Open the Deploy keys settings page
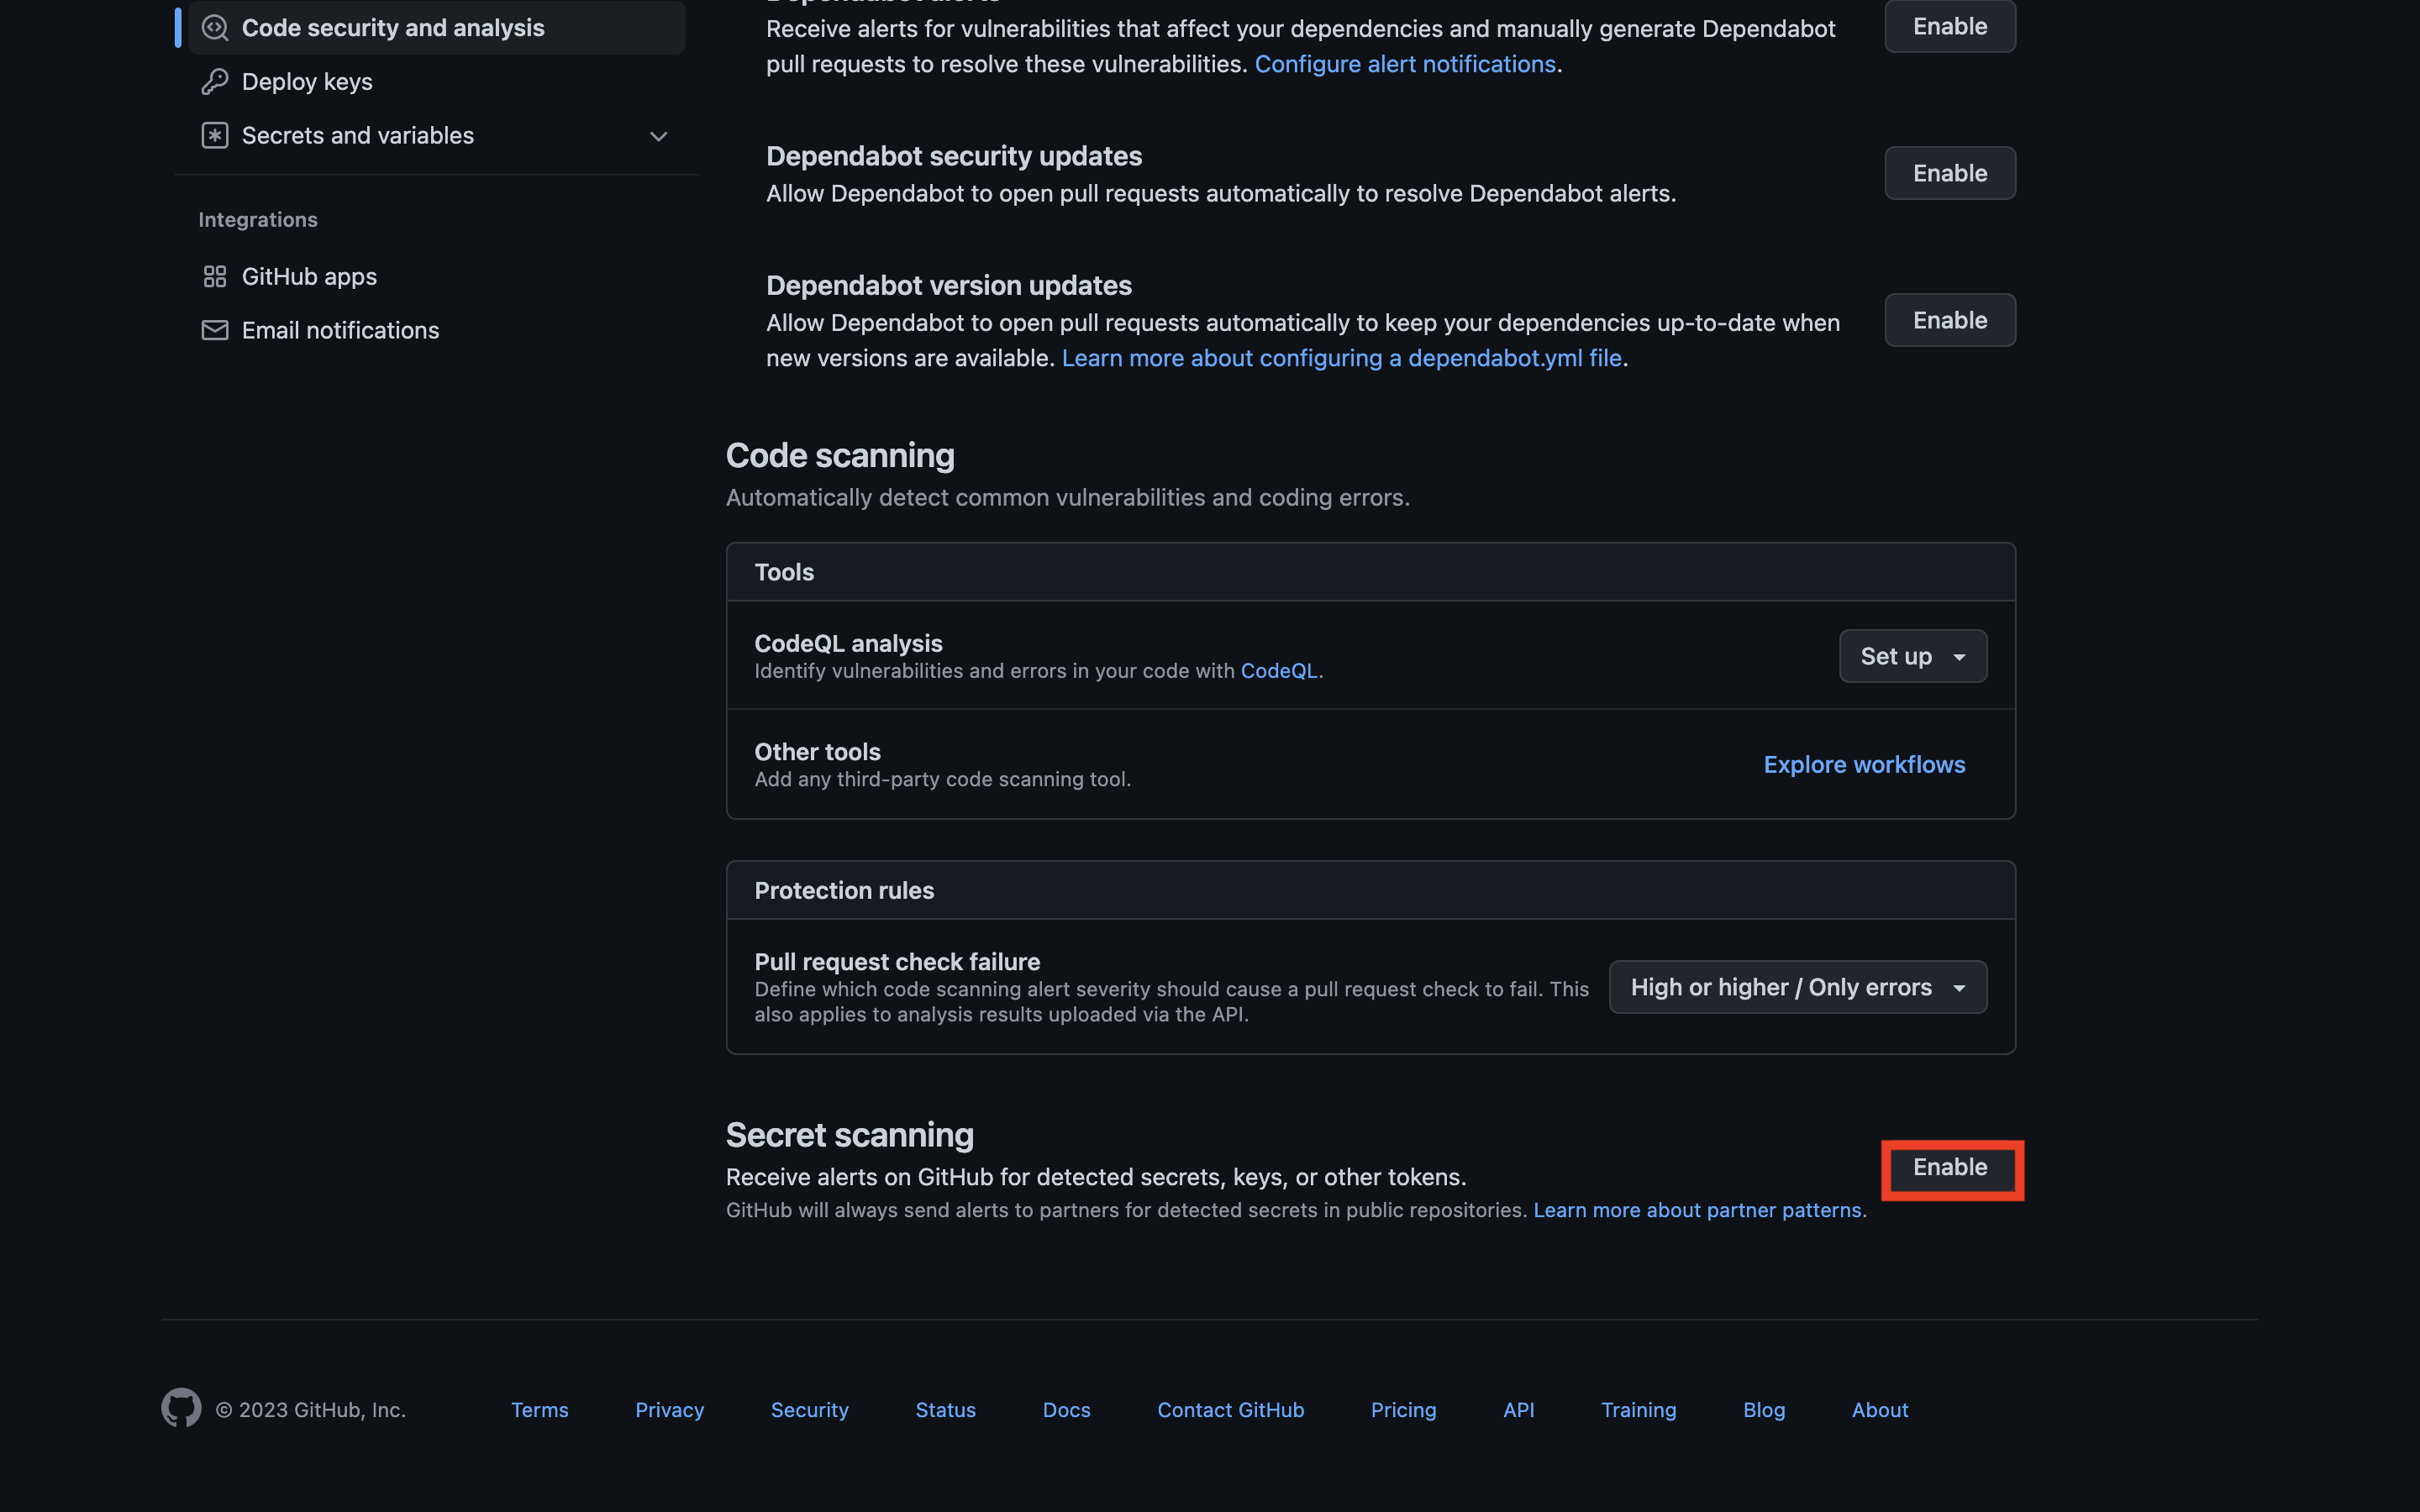This screenshot has height=1512, width=2420. tap(307, 82)
